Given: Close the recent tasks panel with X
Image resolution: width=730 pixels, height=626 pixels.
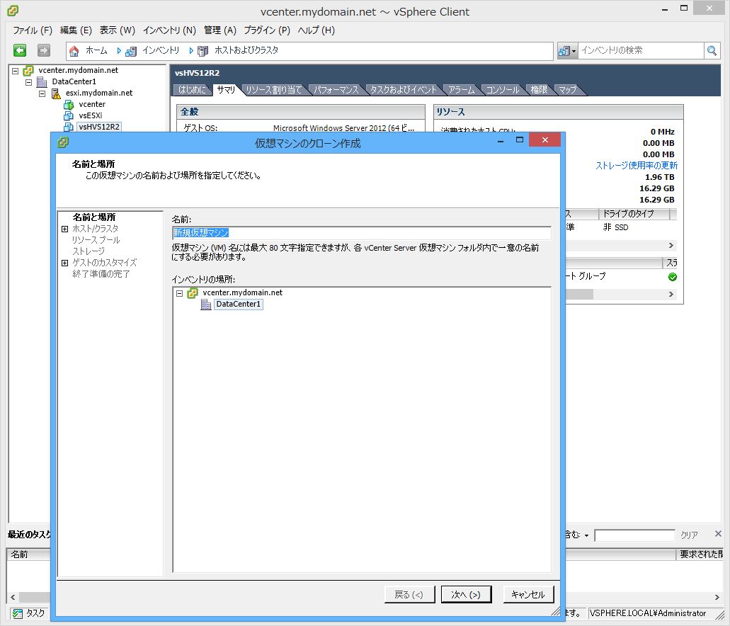Looking at the screenshot, I should (x=718, y=534).
